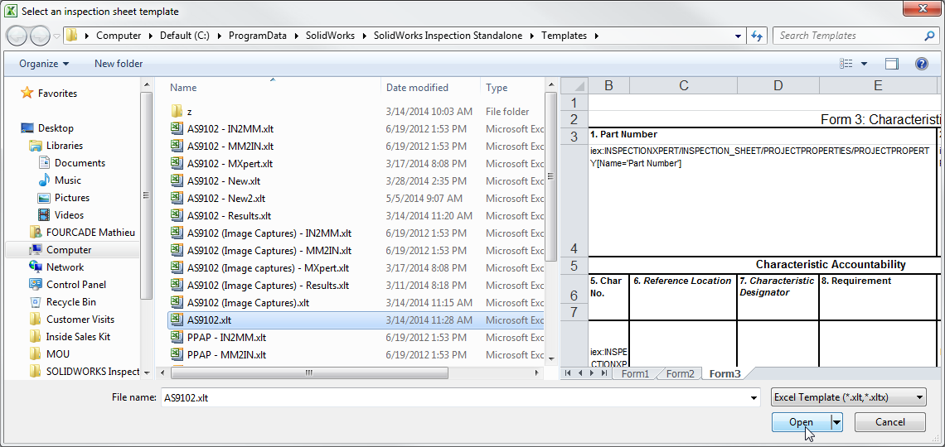Click the search magnifier icon
The image size is (945, 447).
[x=928, y=36]
